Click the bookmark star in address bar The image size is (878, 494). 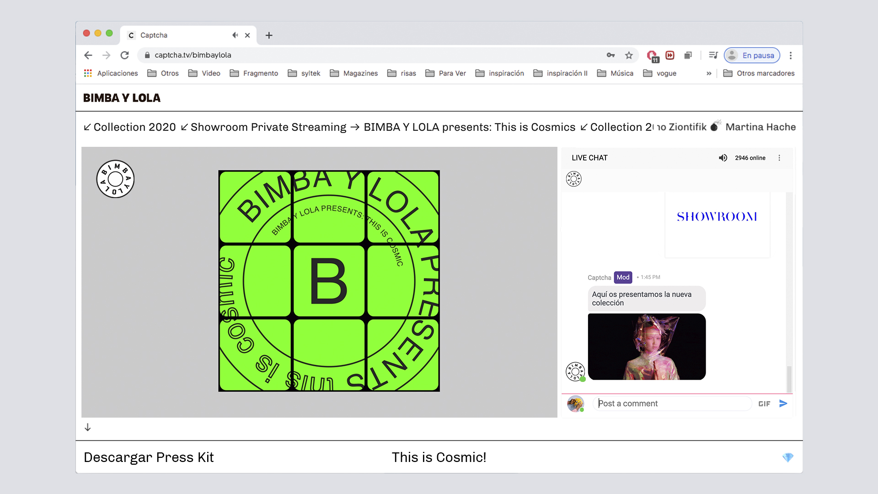[629, 55]
